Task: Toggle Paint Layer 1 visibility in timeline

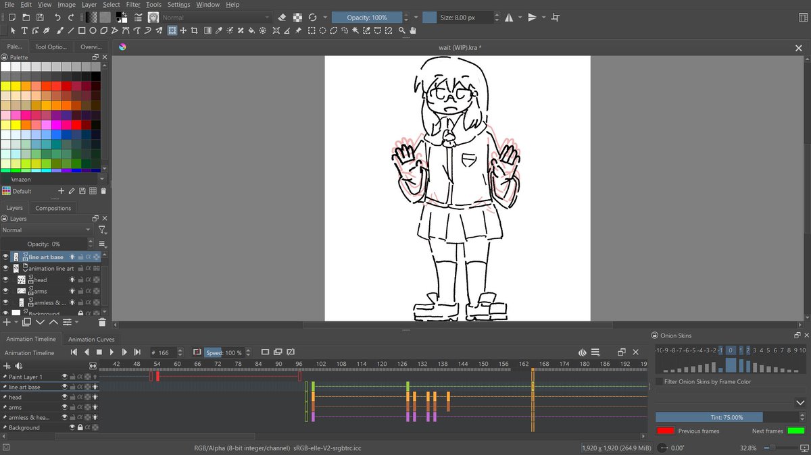Action: pos(65,377)
